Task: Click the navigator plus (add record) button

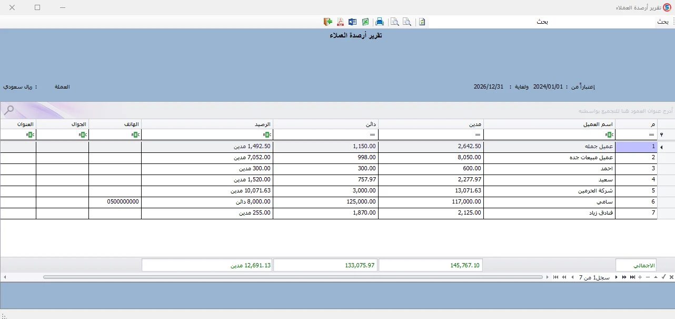Action: point(640,277)
